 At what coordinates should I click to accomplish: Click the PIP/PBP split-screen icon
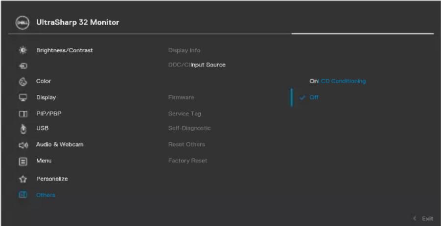[x=23, y=114]
